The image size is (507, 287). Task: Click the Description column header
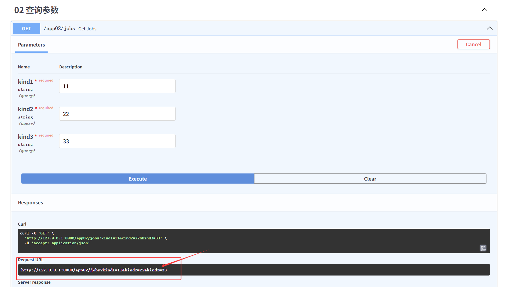pyautogui.click(x=71, y=67)
